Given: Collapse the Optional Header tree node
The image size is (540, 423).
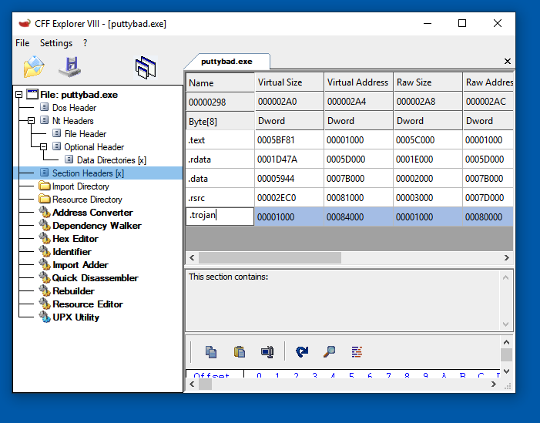Looking at the screenshot, I should [x=44, y=146].
